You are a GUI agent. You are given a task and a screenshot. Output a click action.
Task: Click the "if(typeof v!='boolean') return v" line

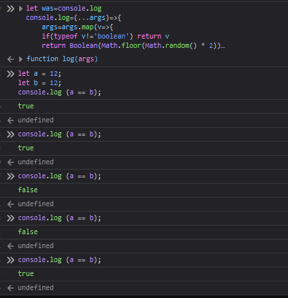(x=106, y=37)
